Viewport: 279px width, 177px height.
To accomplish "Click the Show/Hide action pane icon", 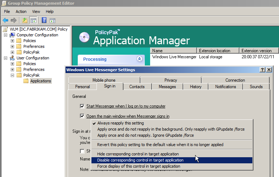I will 52,20.
